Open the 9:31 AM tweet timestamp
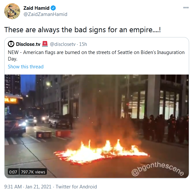 [x=13, y=187]
